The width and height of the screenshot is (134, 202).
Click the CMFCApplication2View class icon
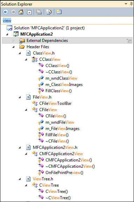35,153
